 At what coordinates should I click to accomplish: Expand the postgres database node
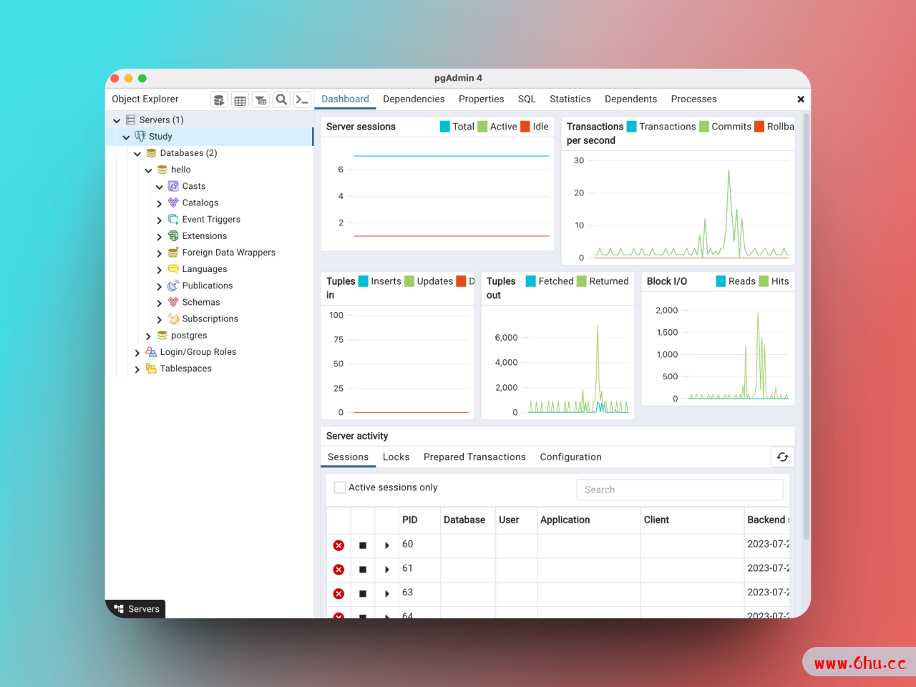[x=148, y=336]
